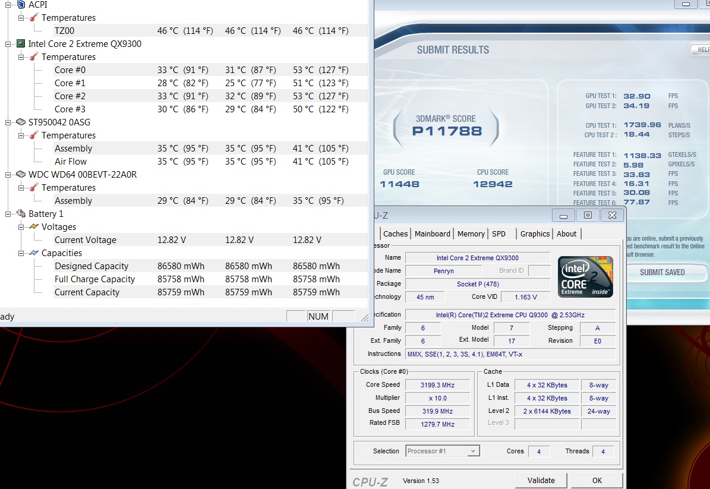
Task: Minimize the CPU-Z window
Action: tap(564, 216)
